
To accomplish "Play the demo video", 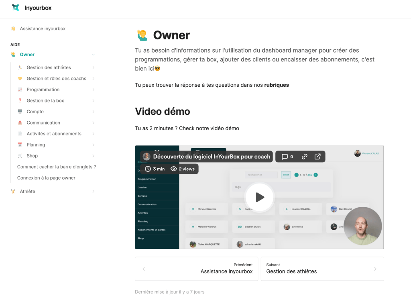I will click(x=259, y=197).
